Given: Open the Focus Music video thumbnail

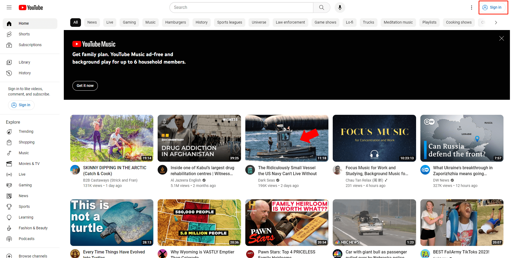Looking at the screenshot, I should click(374, 138).
